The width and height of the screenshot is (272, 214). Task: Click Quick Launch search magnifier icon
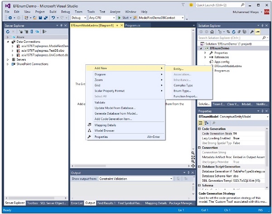pyautogui.click(x=243, y=5)
